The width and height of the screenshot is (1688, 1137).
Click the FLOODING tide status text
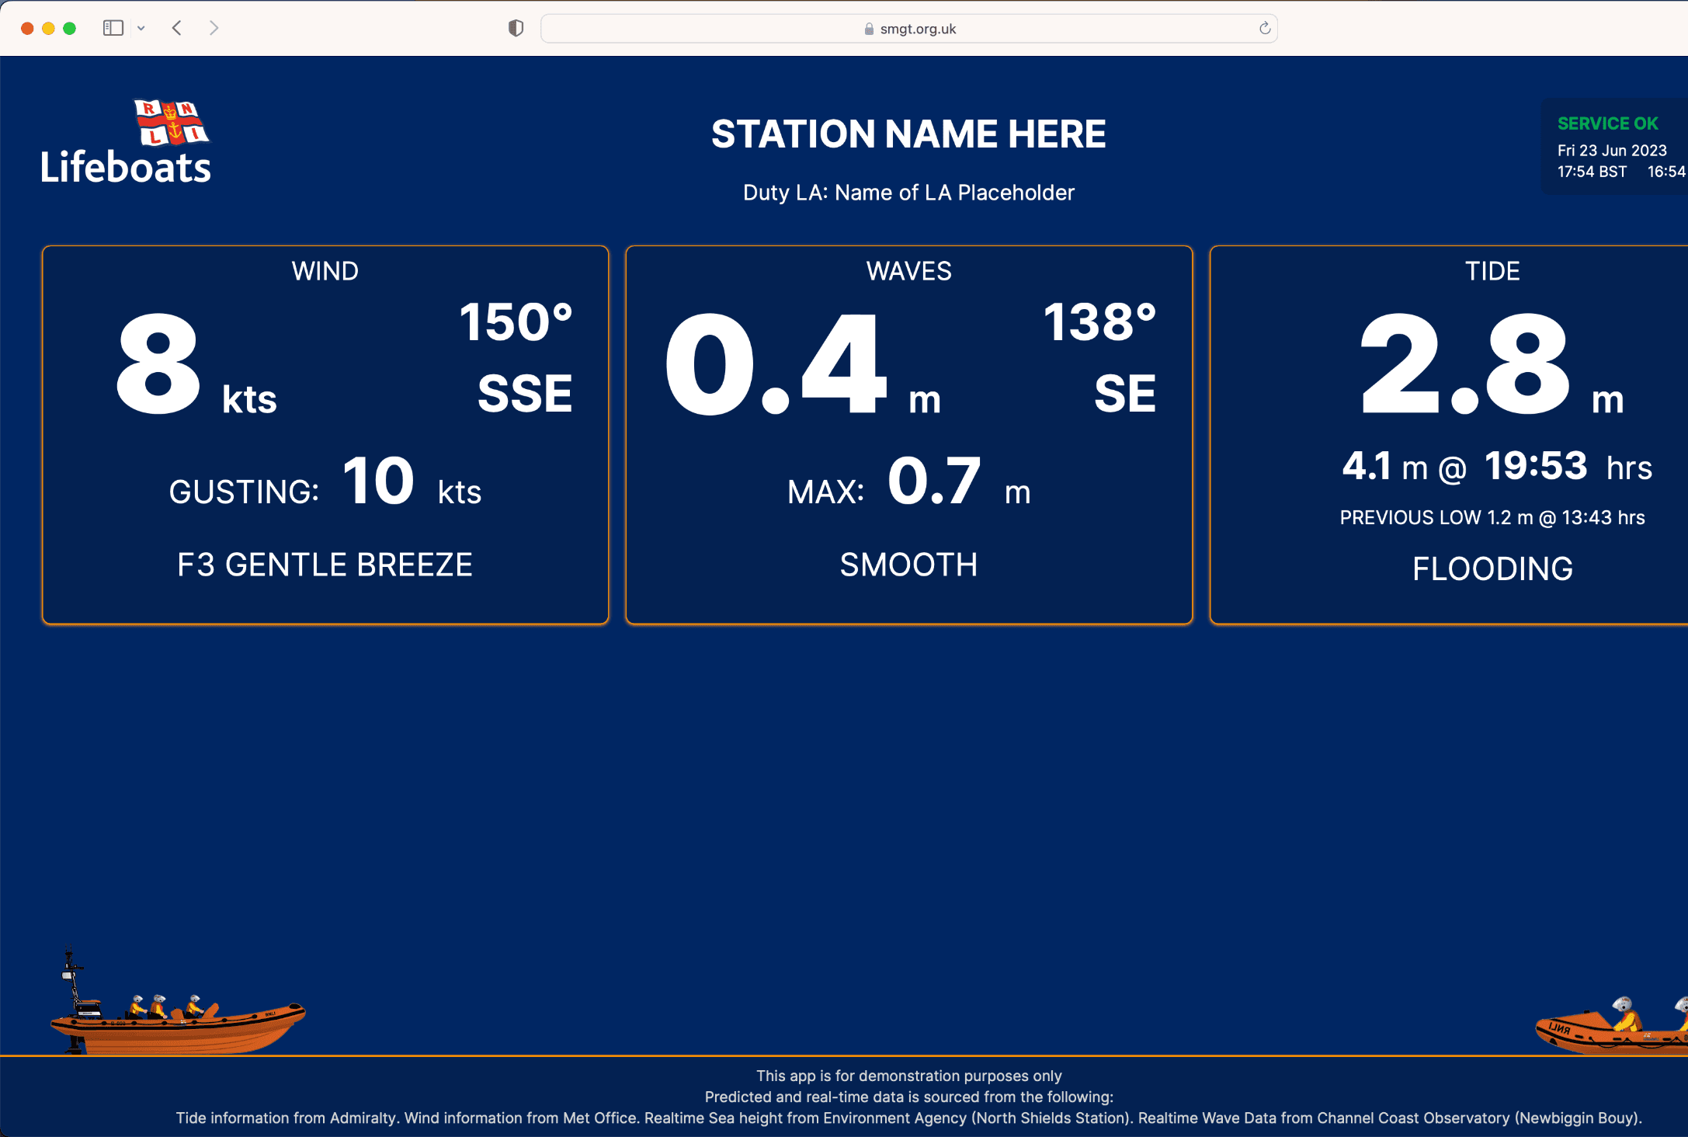click(1492, 568)
